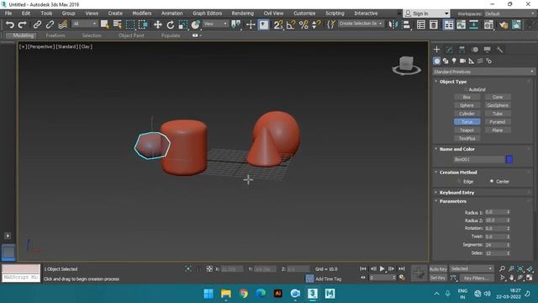Click the Select and Place tool
The width and height of the screenshot is (538, 303).
click(196, 24)
